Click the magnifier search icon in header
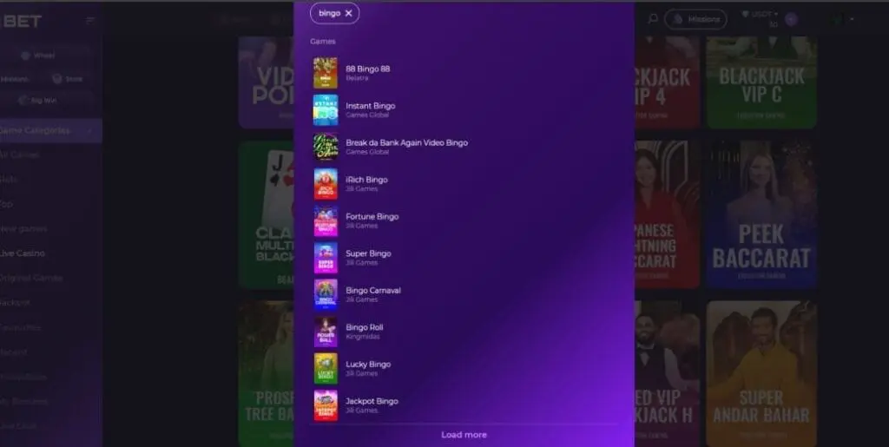 click(653, 18)
